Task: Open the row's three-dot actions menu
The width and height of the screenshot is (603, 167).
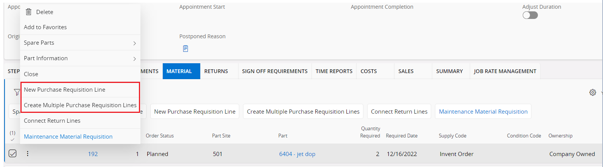Action: (x=28, y=154)
